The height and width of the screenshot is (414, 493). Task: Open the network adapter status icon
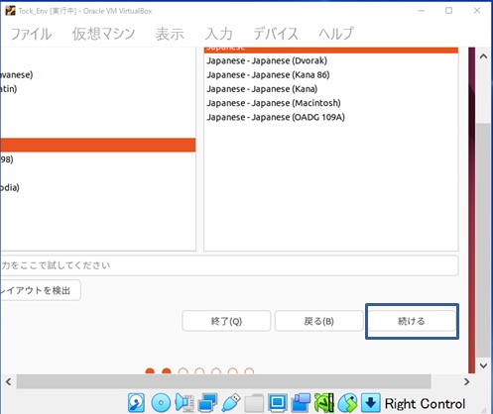(x=207, y=403)
